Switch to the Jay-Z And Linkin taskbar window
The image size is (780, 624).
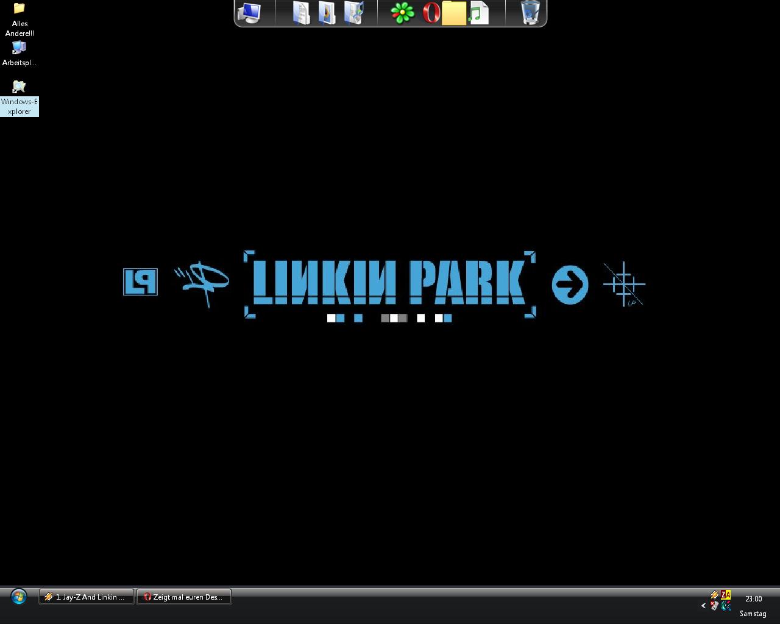click(x=87, y=597)
